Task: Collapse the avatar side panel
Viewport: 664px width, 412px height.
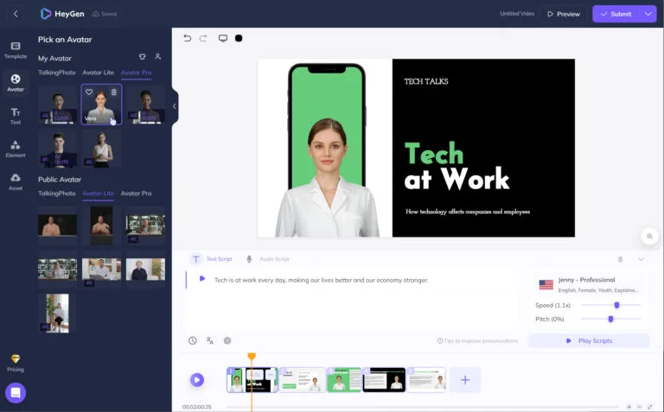Action: [x=175, y=106]
